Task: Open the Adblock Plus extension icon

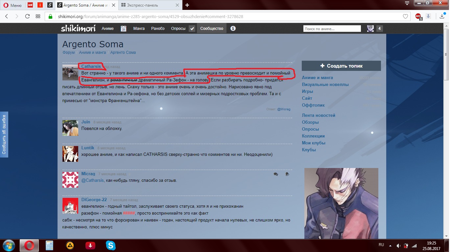Action: tap(418, 16)
